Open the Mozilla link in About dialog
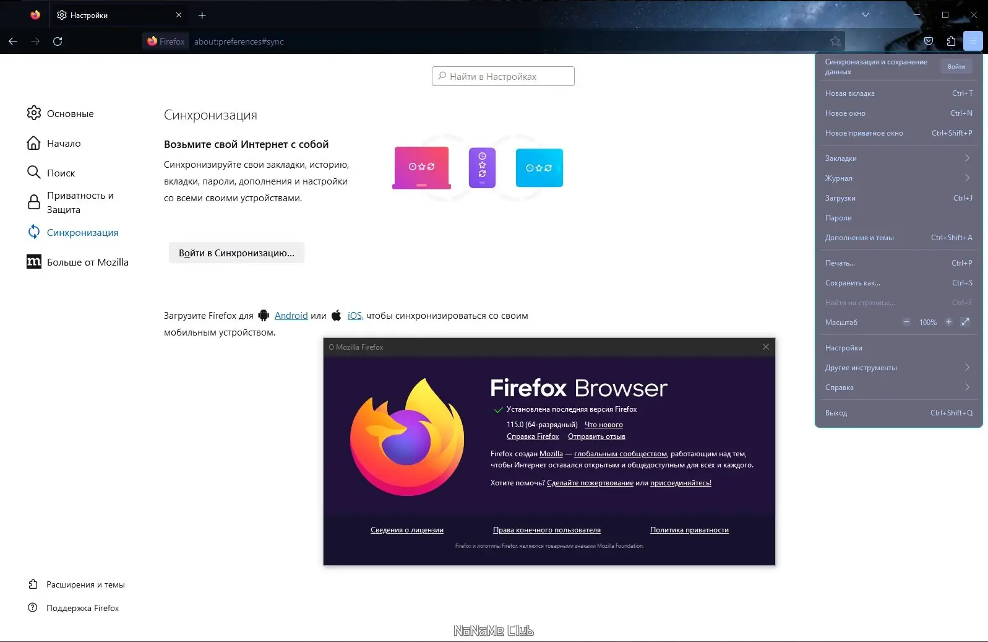Screen dimensions: 988x642 tap(551, 454)
